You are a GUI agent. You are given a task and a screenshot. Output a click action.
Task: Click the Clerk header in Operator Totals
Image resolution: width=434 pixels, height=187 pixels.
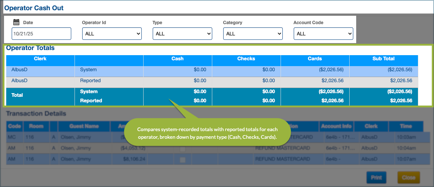(40, 58)
